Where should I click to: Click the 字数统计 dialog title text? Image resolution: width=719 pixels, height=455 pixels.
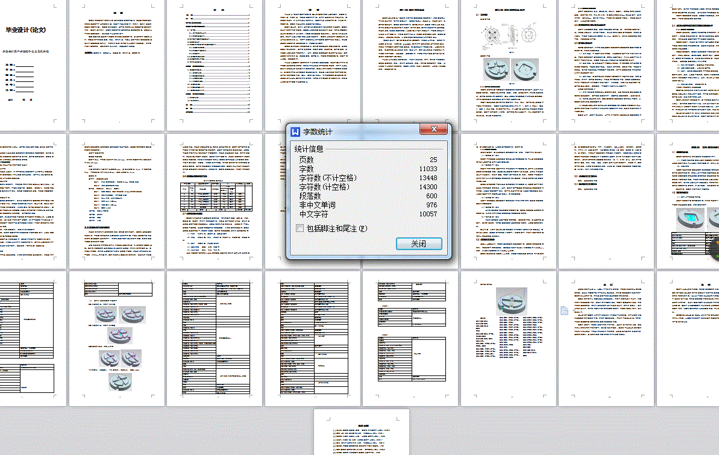click(318, 132)
